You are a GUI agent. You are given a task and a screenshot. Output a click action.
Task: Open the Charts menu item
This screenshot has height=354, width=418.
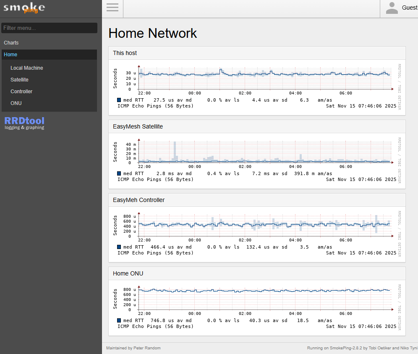point(11,43)
